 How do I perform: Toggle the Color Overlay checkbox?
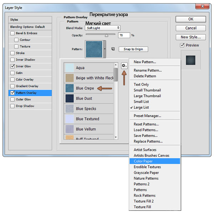point(12,80)
